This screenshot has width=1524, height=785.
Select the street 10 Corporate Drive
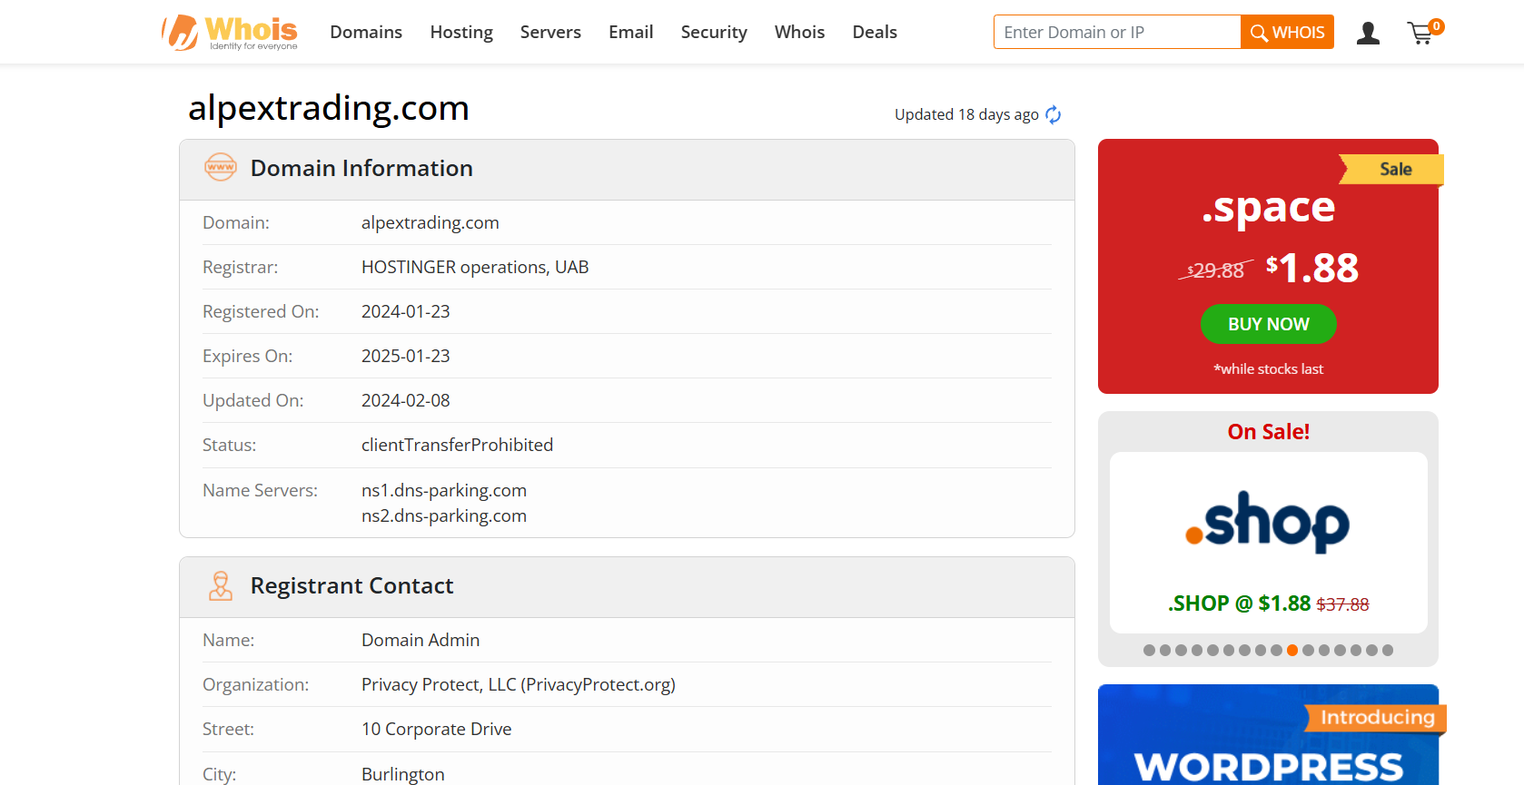pos(437,729)
